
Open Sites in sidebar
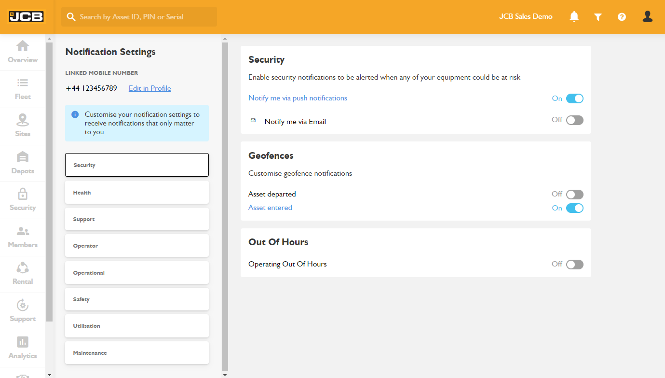[23, 126]
